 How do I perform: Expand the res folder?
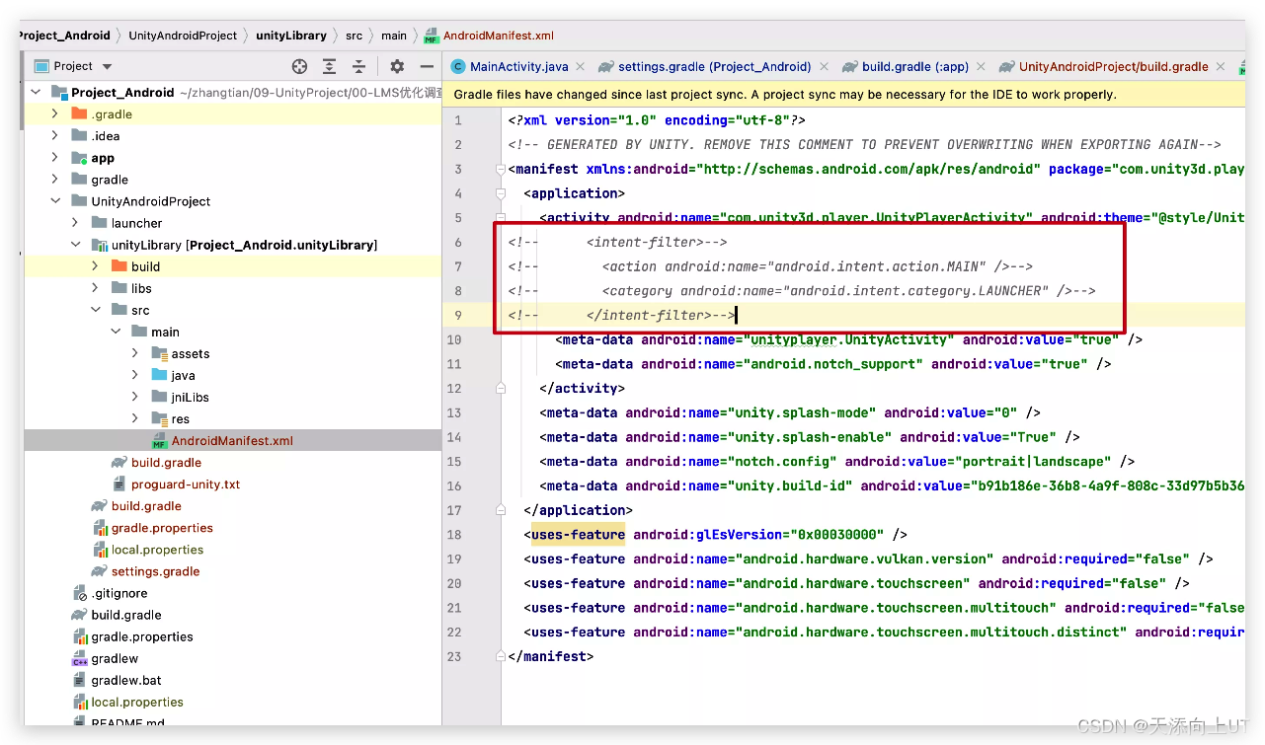coord(135,418)
